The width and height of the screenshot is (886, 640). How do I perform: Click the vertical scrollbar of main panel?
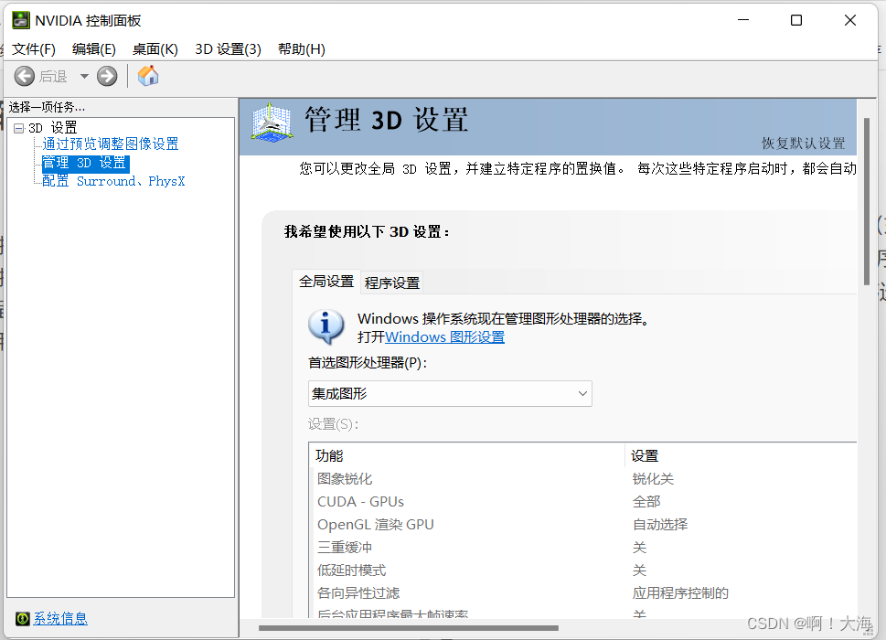click(866, 202)
